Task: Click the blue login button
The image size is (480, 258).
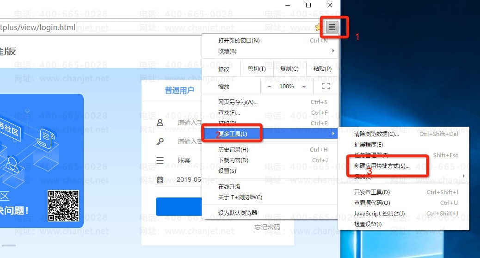Action: pos(179,207)
